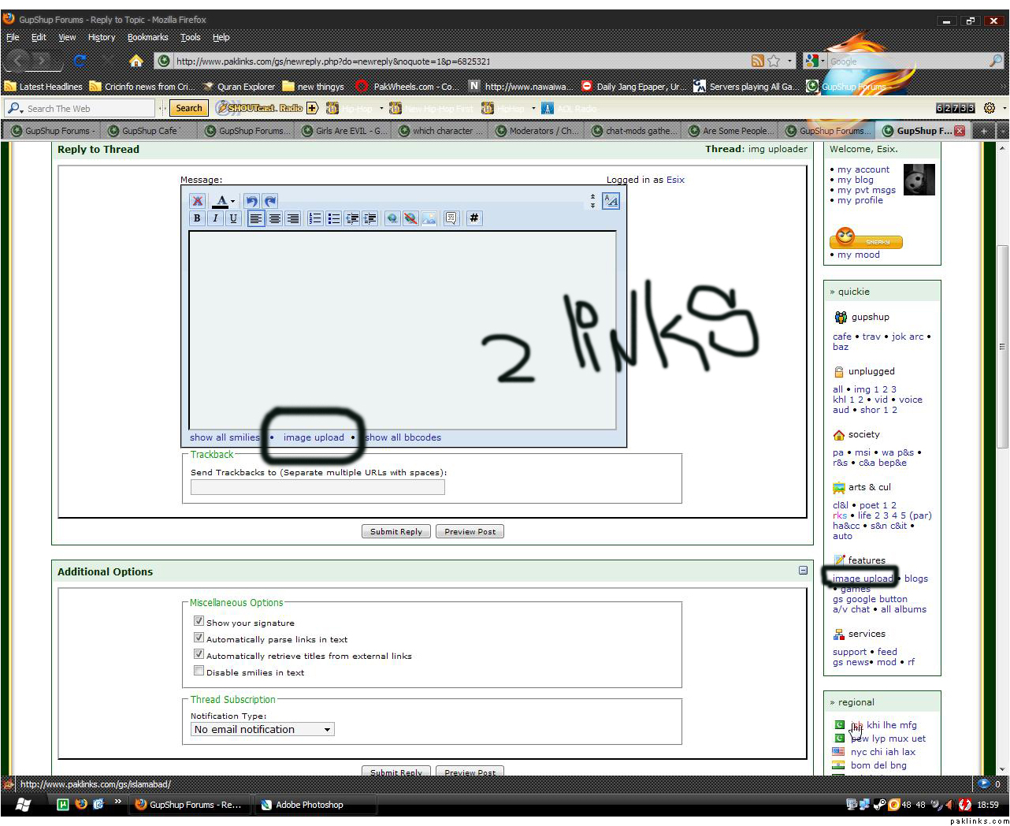Collapse the Additional Options section
Image resolution: width=1010 pixels, height=826 pixels.
click(803, 571)
